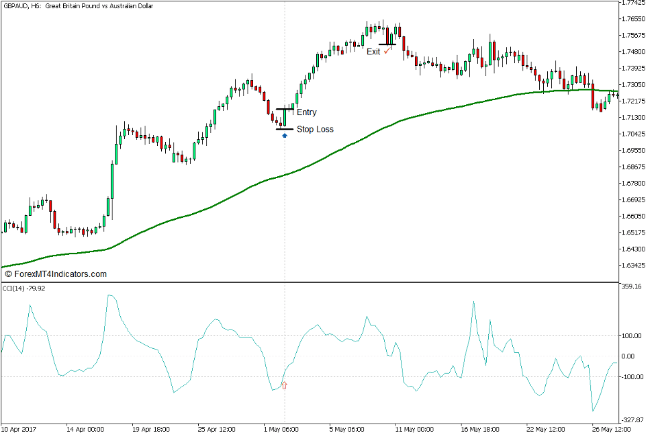Viewport: 656px width, 437px height.
Task: Select the Entry price level marker
Action: (285, 108)
